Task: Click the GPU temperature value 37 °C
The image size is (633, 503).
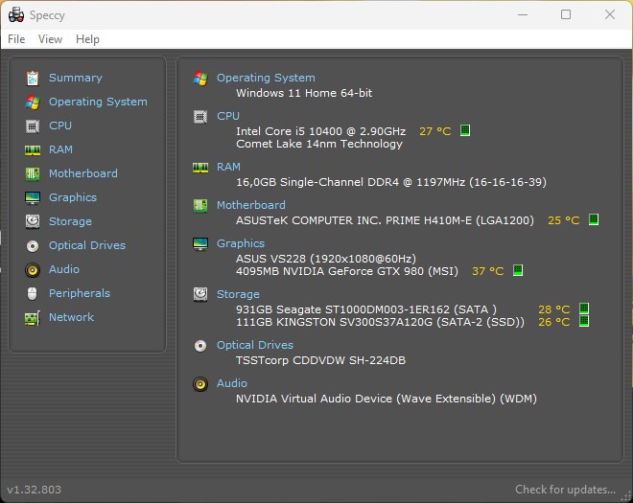Action: pos(487,271)
